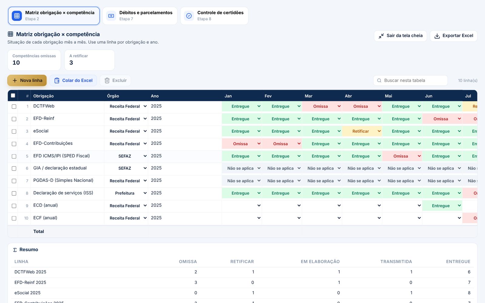Click the plus icon on Nova linha
The image size is (485, 303).
pos(15,81)
